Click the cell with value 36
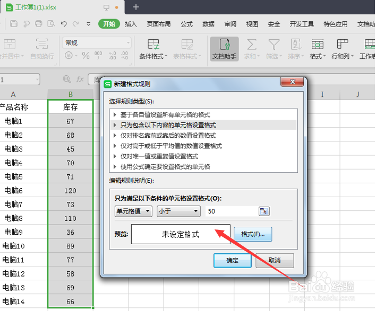The image size is (376, 311). (x=71, y=232)
